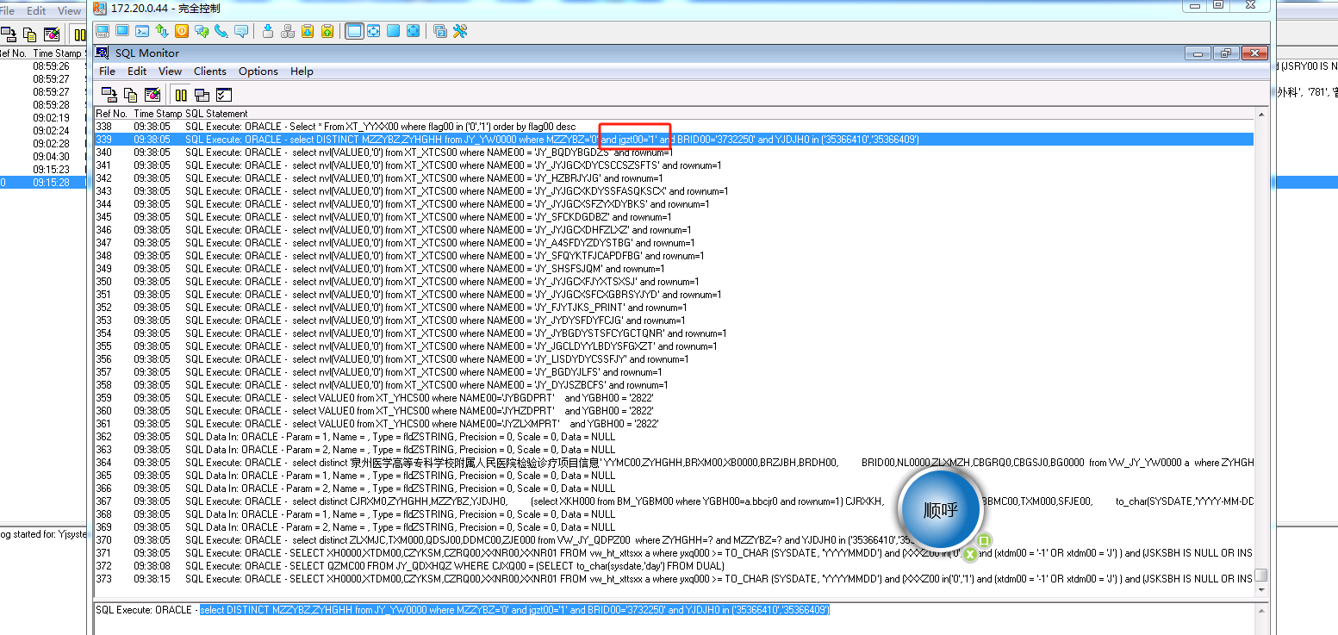Click the blue remote screen icon in remote toolbar
This screenshot has width=1338, height=635.
point(122,31)
